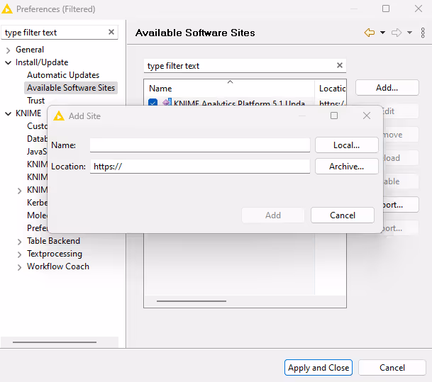Maximize the Add Site dialog

click(334, 116)
